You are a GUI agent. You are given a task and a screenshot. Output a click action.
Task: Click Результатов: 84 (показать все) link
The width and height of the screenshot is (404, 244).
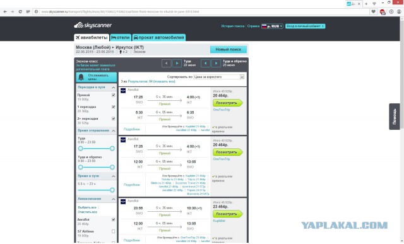click(x=151, y=81)
